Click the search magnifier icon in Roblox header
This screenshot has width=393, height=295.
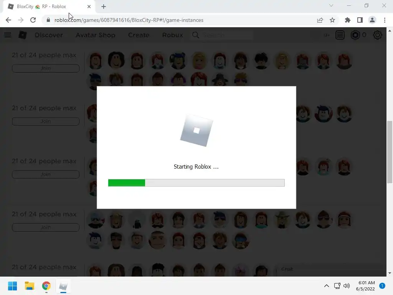[x=196, y=35]
